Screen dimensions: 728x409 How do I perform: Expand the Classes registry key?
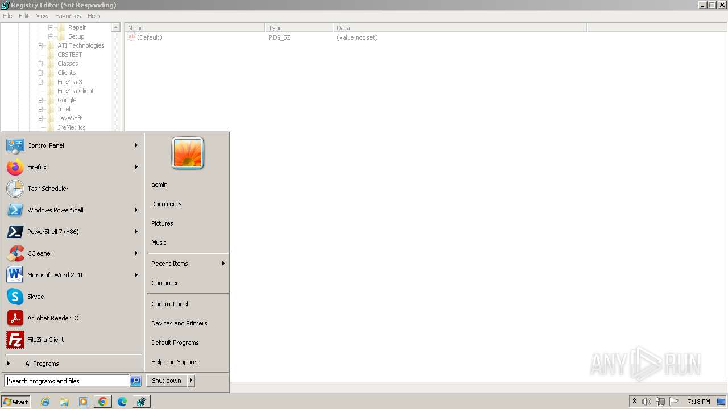[40, 64]
